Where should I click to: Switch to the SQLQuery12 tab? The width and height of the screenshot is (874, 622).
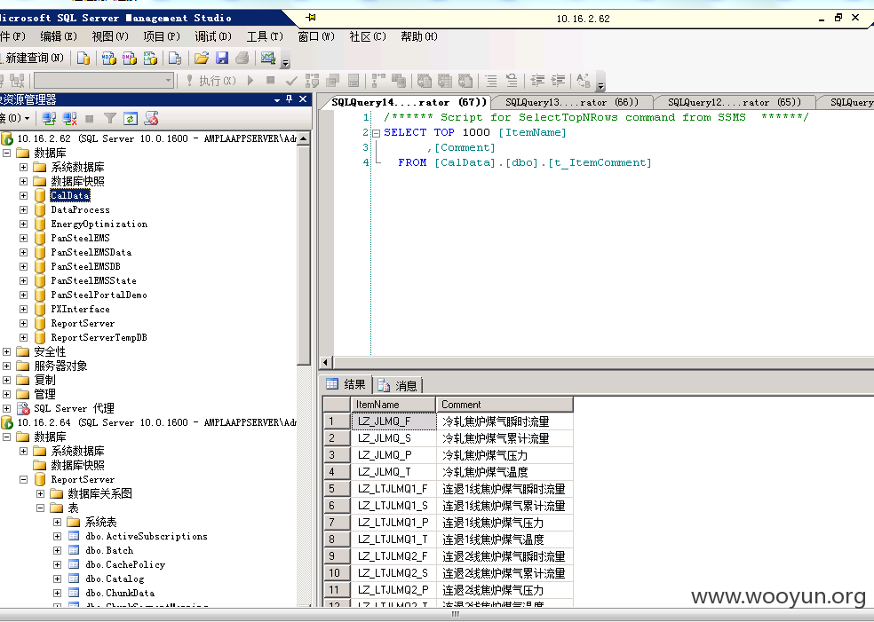click(x=734, y=102)
